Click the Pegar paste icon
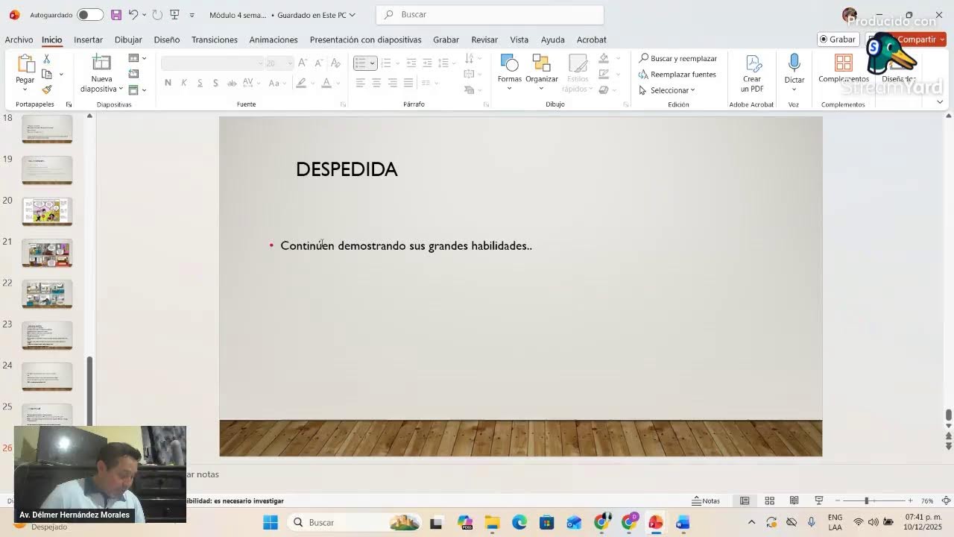 click(x=25, y=63)
